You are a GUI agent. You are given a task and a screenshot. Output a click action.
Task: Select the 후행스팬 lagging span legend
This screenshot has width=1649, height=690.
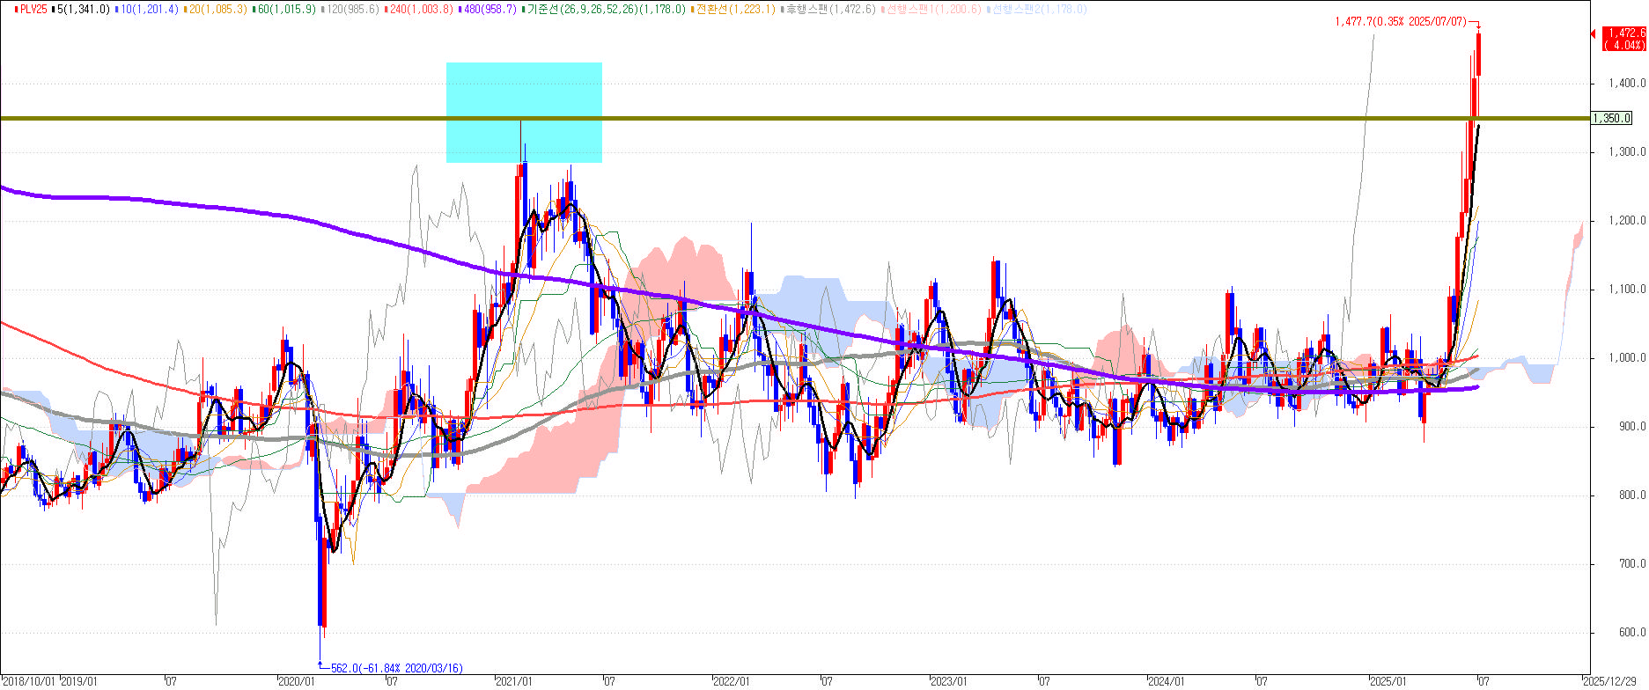point(831,9)
